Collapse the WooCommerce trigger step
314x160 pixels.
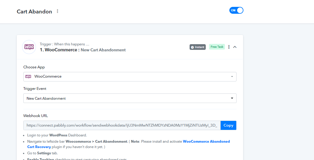[235, 47]
